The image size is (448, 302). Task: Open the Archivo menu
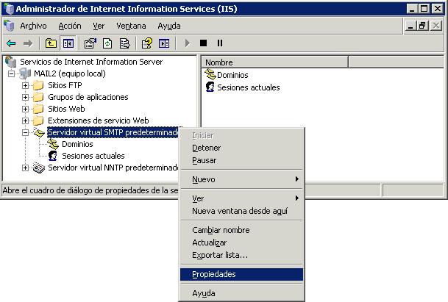(33, 26)
